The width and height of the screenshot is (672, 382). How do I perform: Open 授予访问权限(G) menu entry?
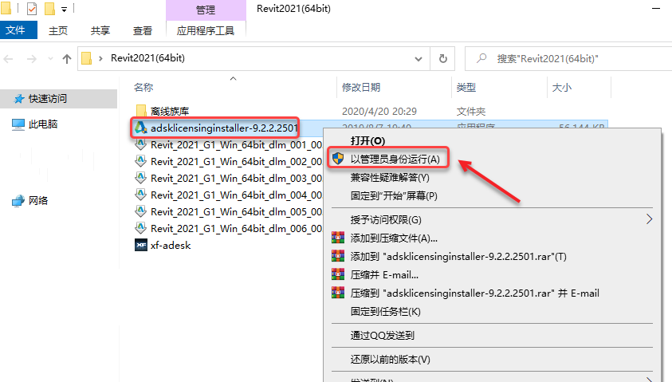(386, 220)
